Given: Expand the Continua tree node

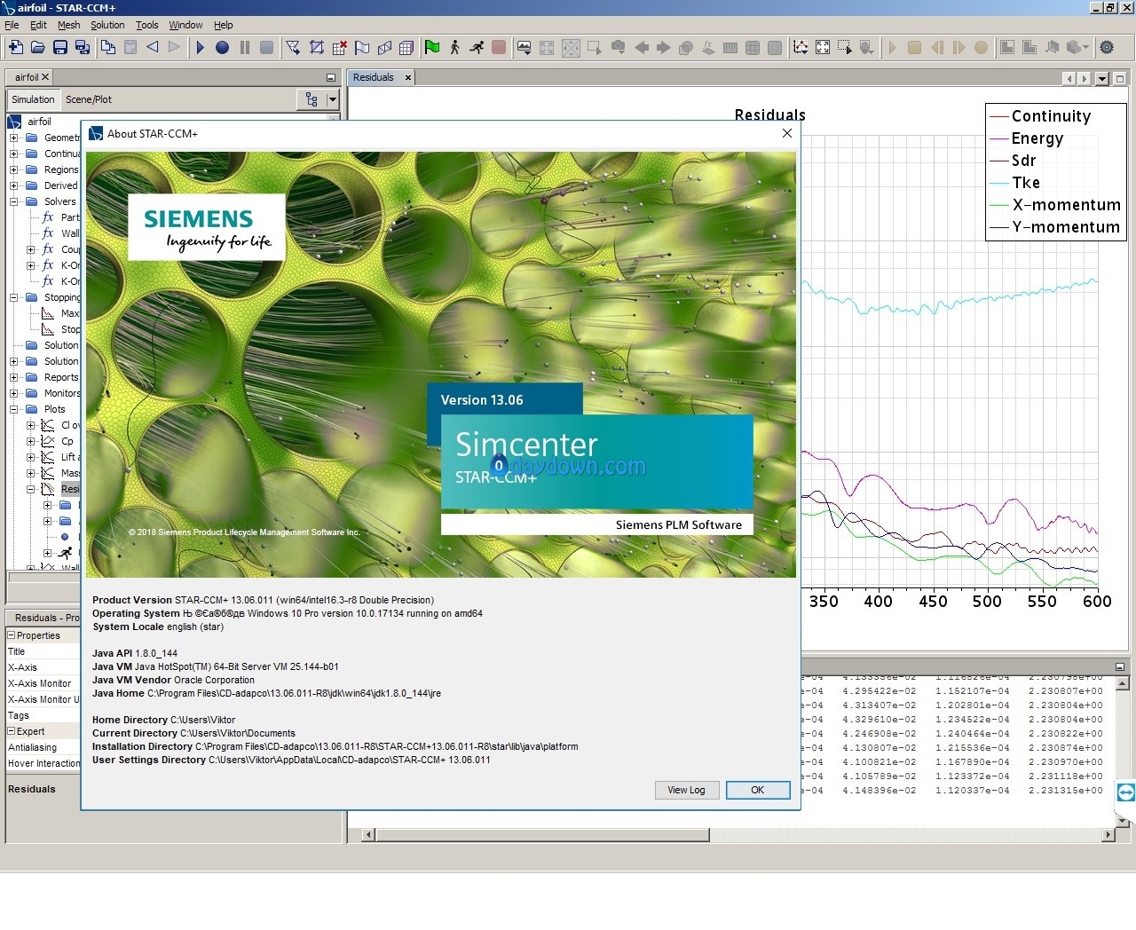Looking at the screenshot, I should pos(14,154).
